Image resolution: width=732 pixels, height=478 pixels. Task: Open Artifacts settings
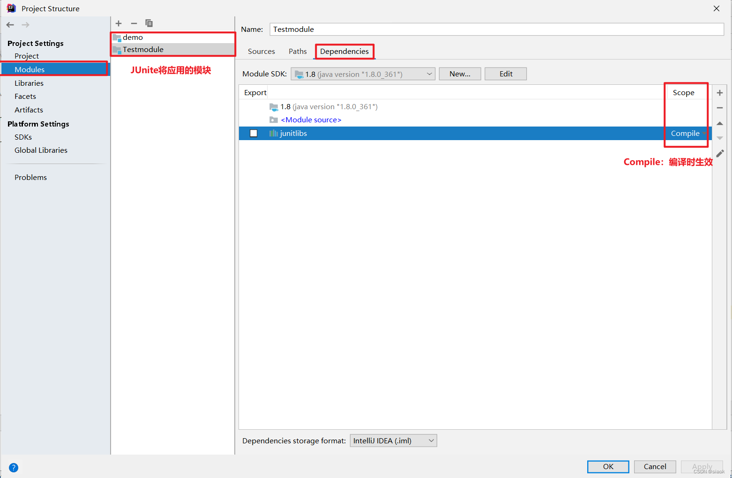(x=29, y=110)
